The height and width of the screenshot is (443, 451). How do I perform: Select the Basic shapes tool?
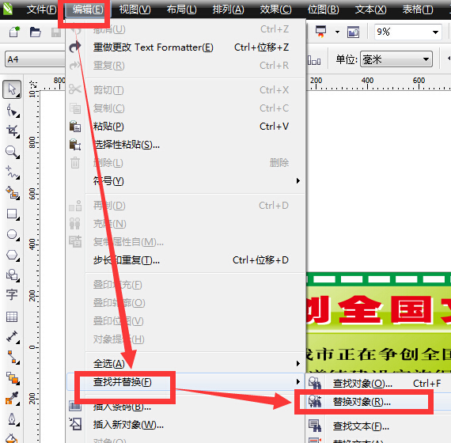12,275
